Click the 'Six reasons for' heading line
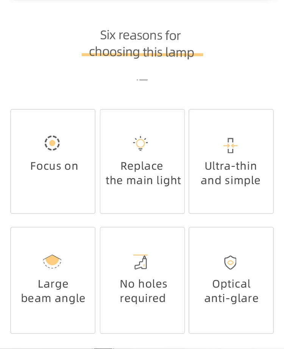The image size is (284, 349). coord(140,35)
